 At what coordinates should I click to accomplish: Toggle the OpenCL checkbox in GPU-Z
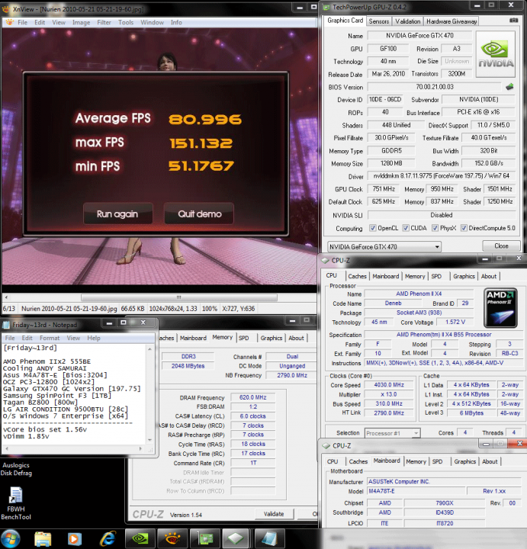373,228
